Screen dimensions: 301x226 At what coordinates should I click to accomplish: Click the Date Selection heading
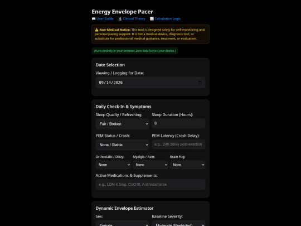[110, 65]
